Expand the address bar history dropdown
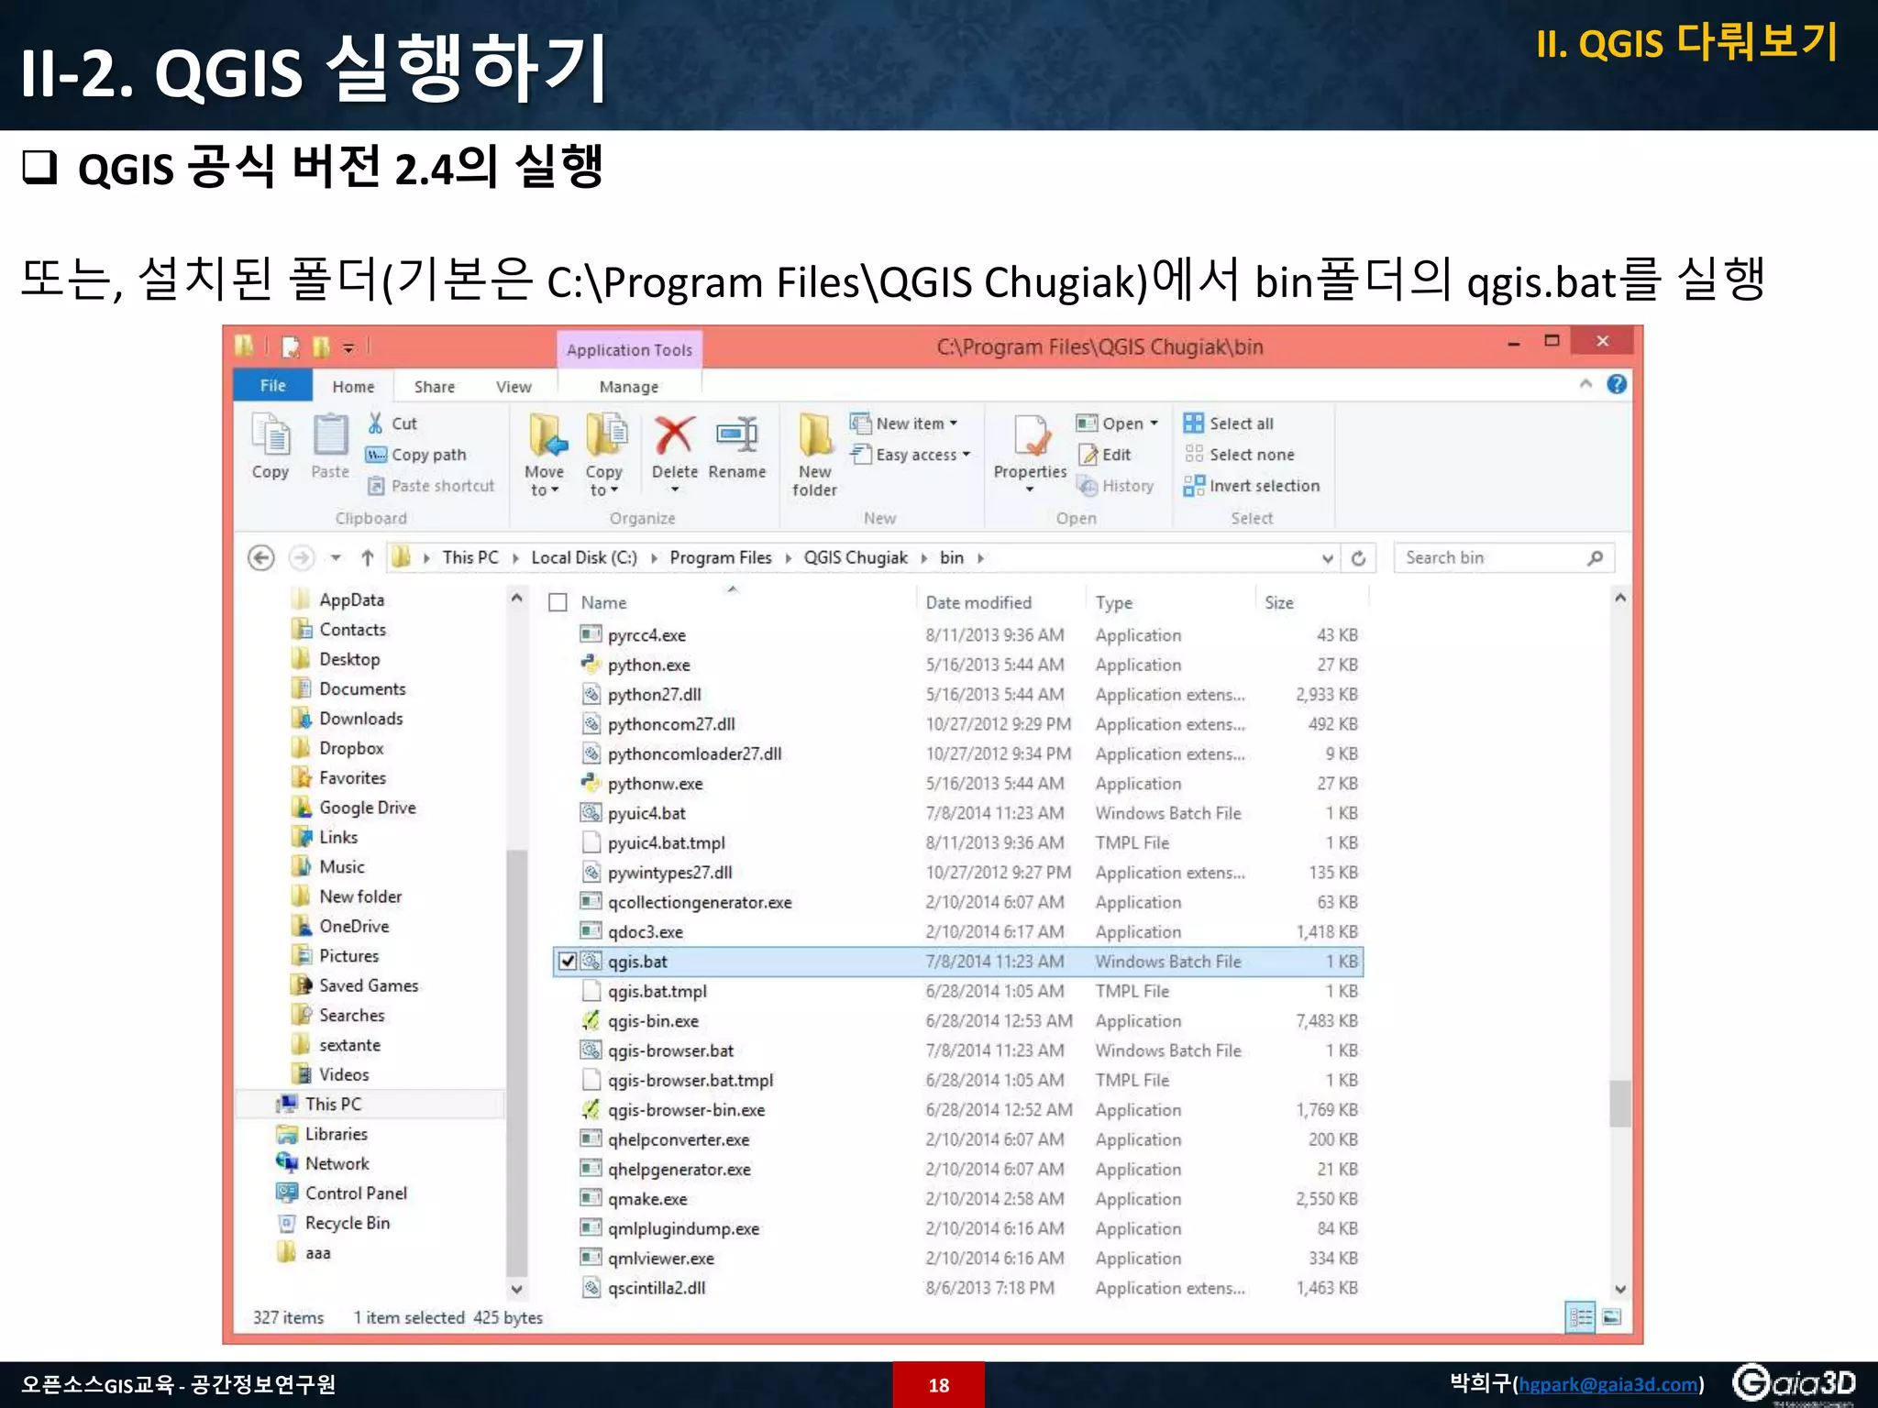The height and width of the screenshot is (1408, 1878). (1327, 558)
